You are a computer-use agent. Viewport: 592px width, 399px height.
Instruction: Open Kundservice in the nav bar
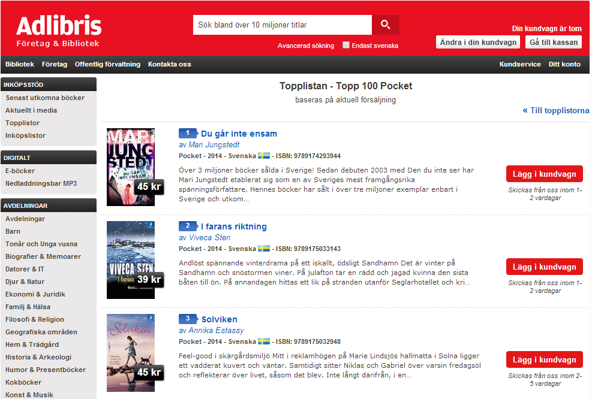pos(520,64)
